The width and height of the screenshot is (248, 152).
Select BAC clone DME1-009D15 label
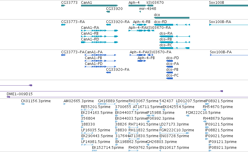pyautogui.click(x=20, y=94)
